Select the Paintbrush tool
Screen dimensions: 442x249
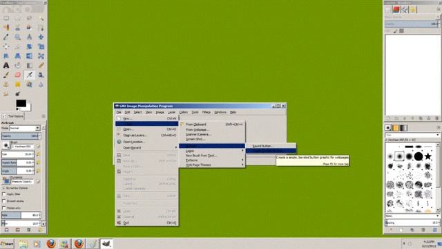pyautogui.click(x=6, y=75)
